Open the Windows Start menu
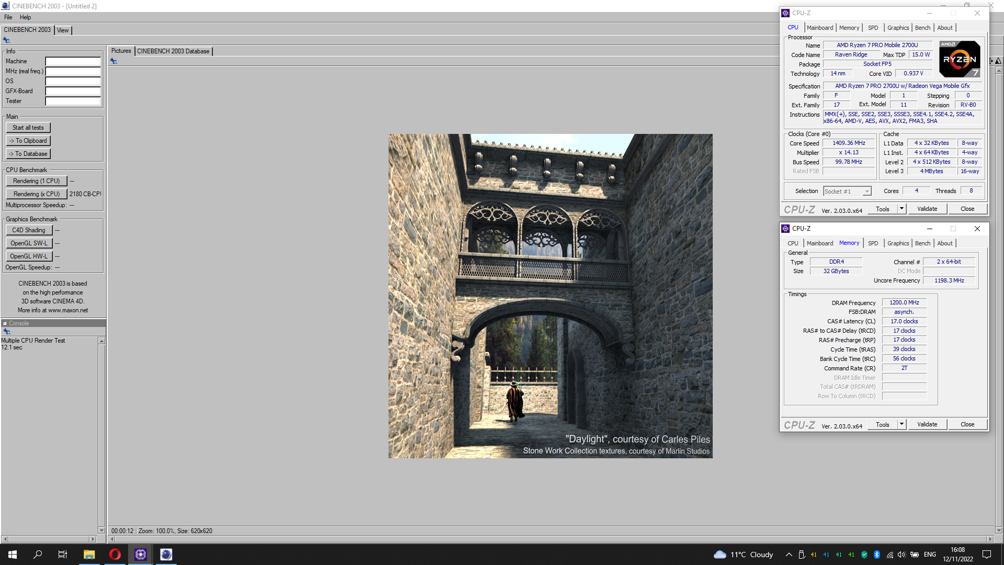The height and width of the screenshot is (565, 1004). coord(13,555)
